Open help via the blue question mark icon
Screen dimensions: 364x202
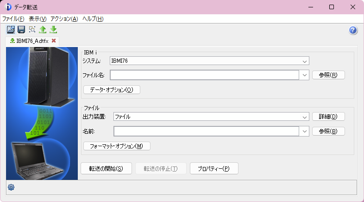click(x=353, y=30)
